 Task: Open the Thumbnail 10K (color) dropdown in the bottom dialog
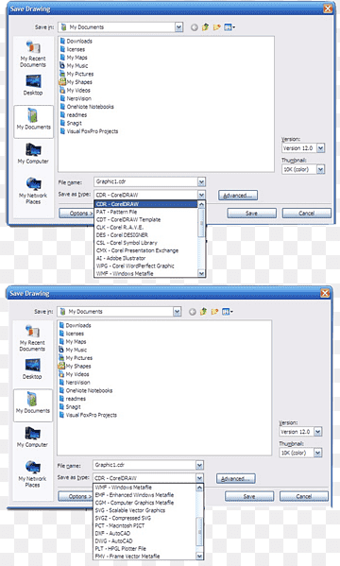pyautogui.click(x=317, y=453)
